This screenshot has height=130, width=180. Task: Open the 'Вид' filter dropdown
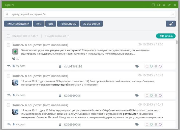coord(51,24)
